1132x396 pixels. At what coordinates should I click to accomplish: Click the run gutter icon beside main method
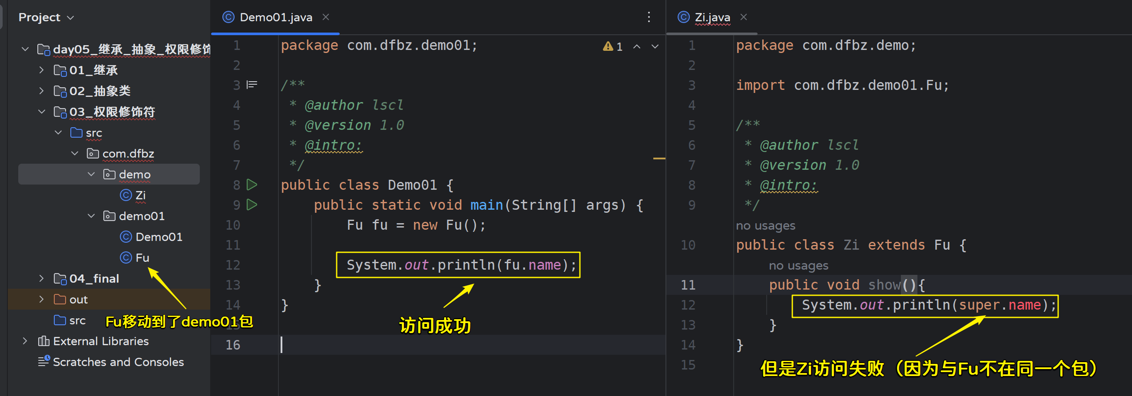pyautogui.click(x=252, y=205)
